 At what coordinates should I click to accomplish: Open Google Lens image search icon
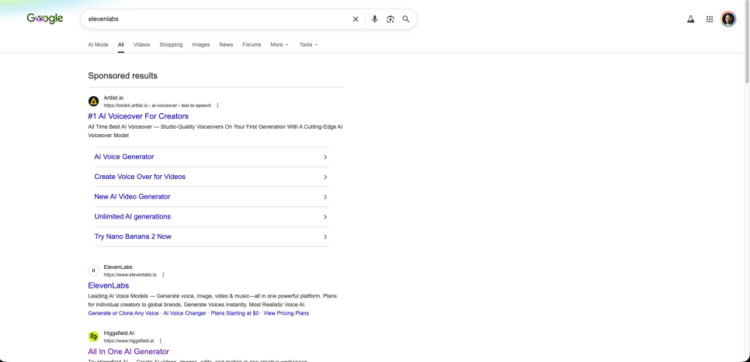[391, 19]
